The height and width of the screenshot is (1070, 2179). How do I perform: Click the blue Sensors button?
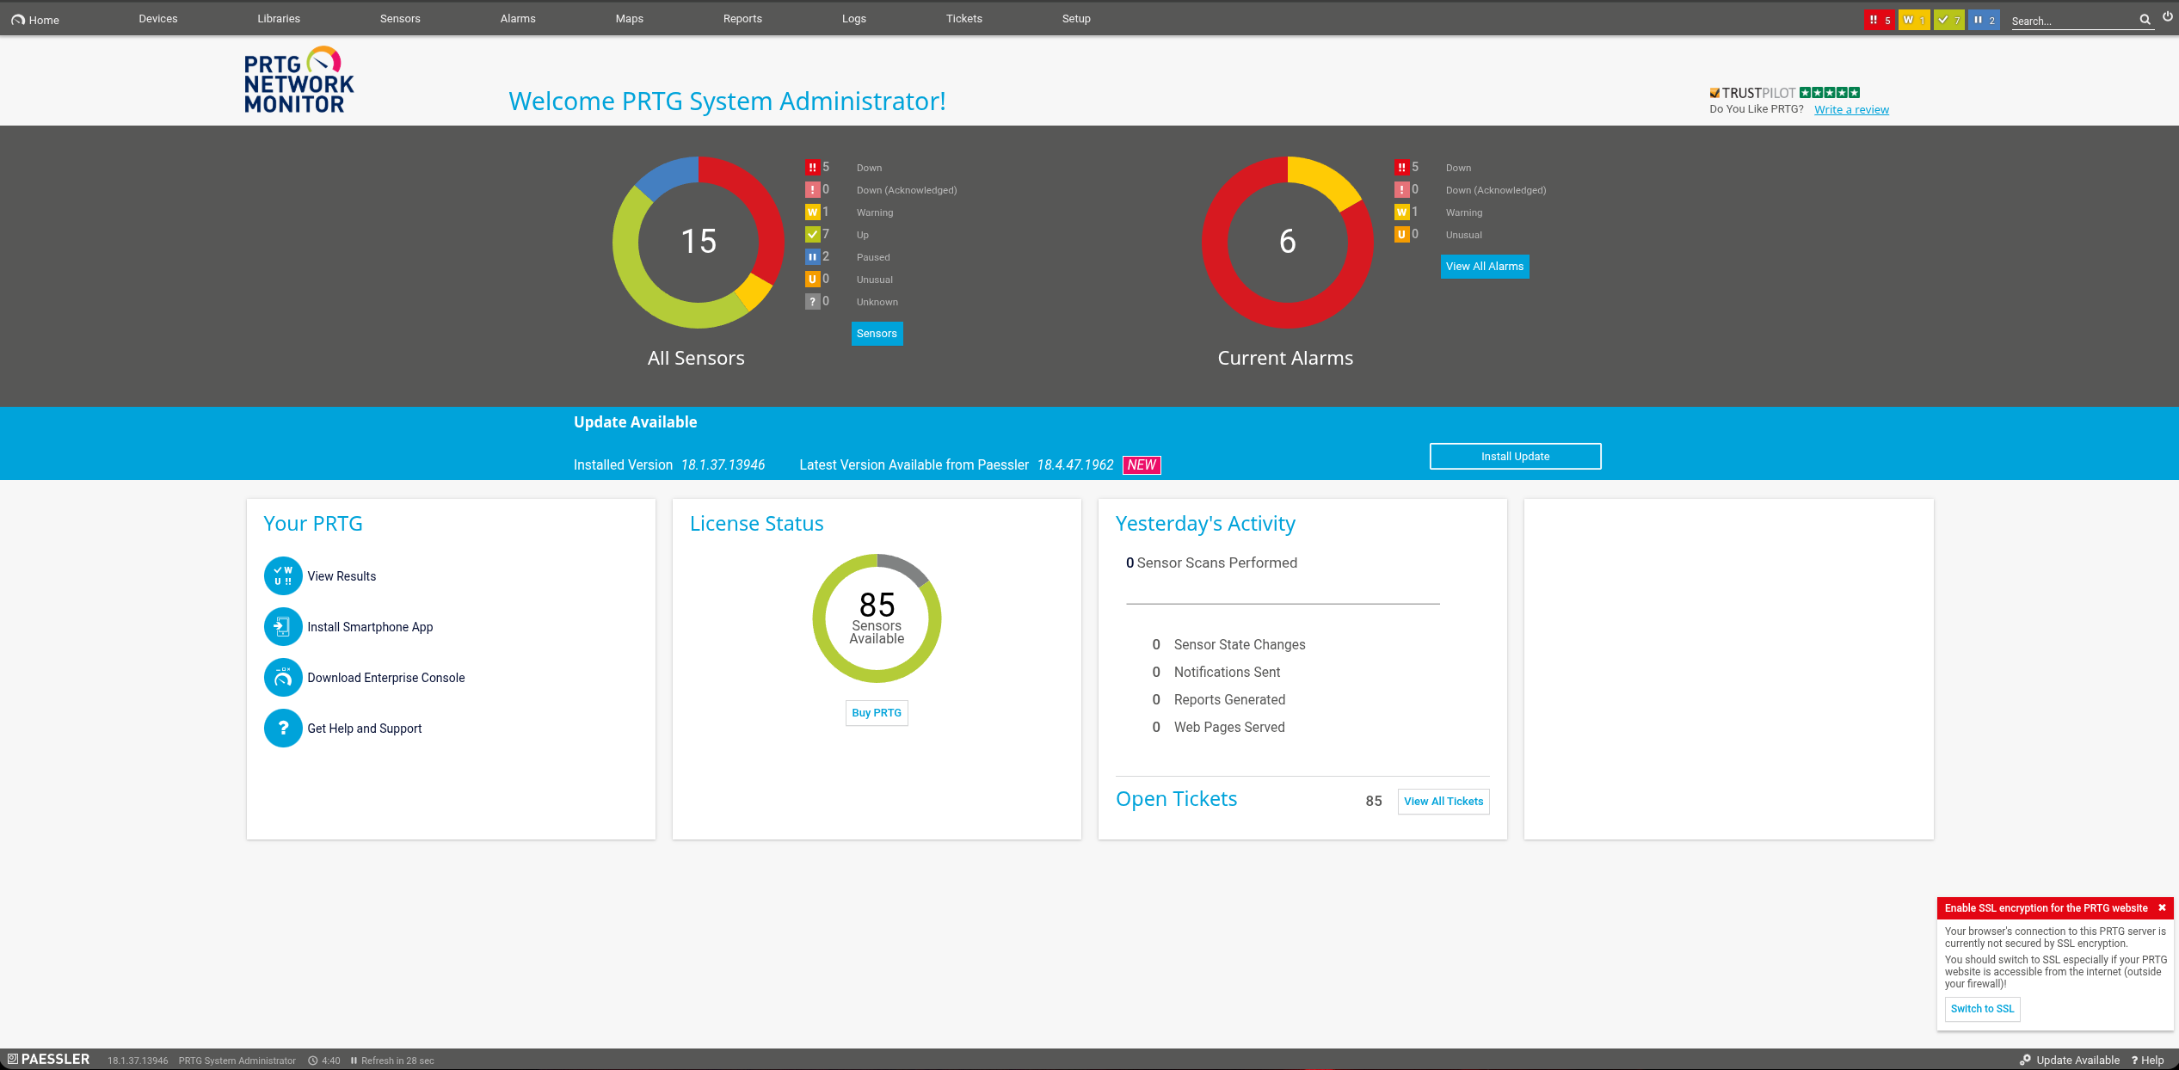pyautogui.click(x=877, y=334)
